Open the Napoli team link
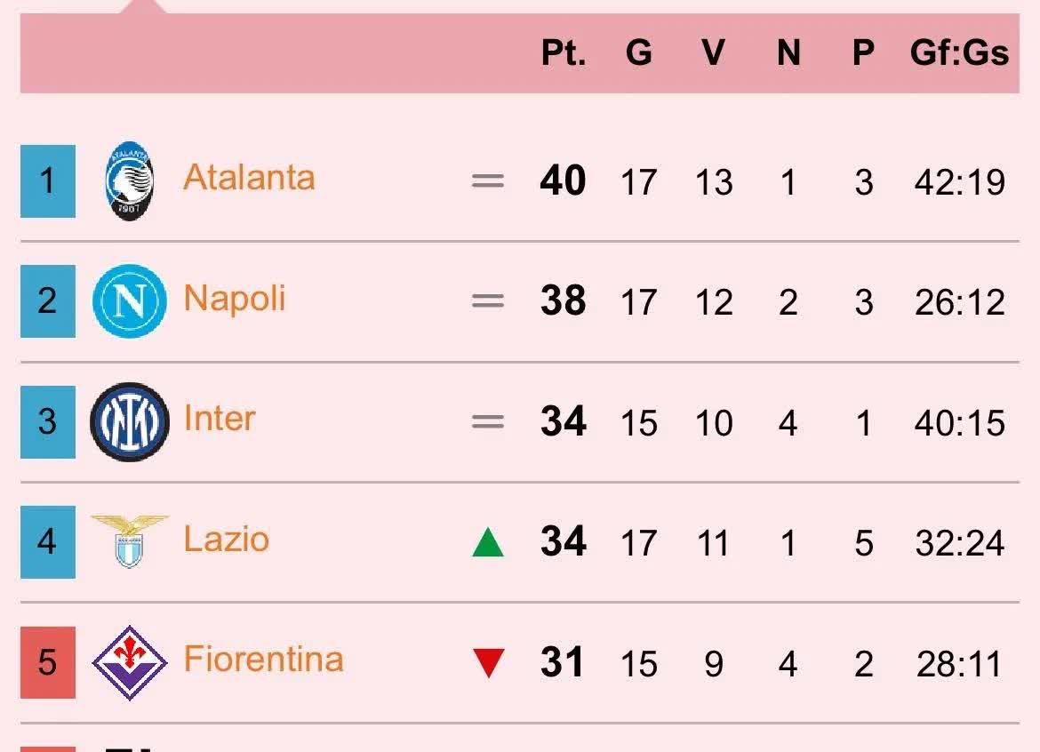 pos(235,299)
